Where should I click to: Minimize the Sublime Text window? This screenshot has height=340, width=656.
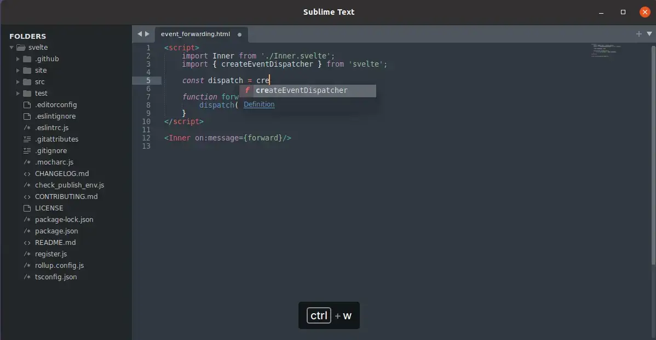pos(601,12)
